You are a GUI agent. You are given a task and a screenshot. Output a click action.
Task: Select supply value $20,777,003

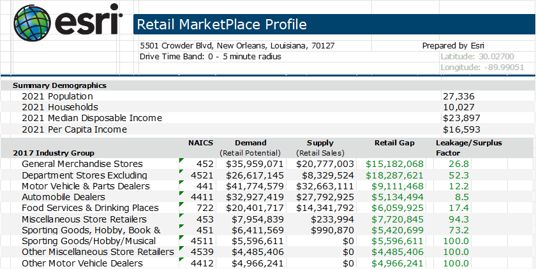[325, 164]
